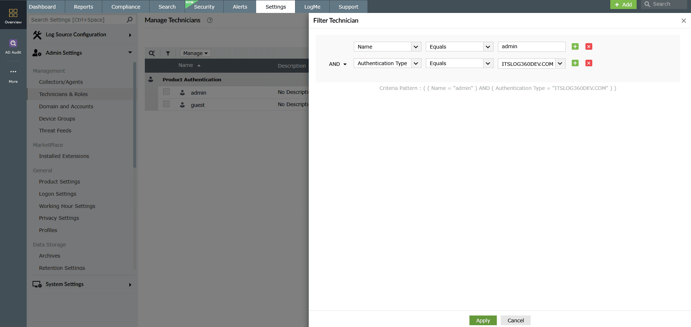
Task: Cancel the technician filter
Action: click(516, 321)
